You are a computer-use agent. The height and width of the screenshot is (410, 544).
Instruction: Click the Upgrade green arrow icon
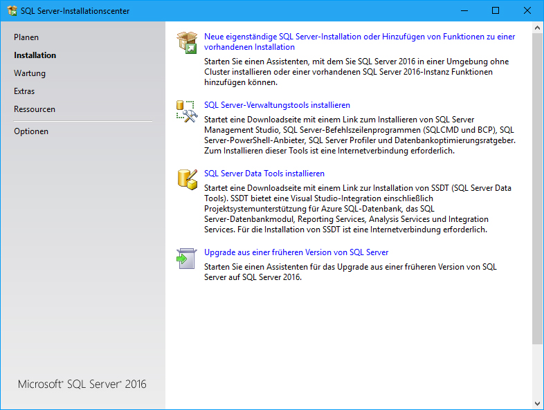(x=187, y=259)
